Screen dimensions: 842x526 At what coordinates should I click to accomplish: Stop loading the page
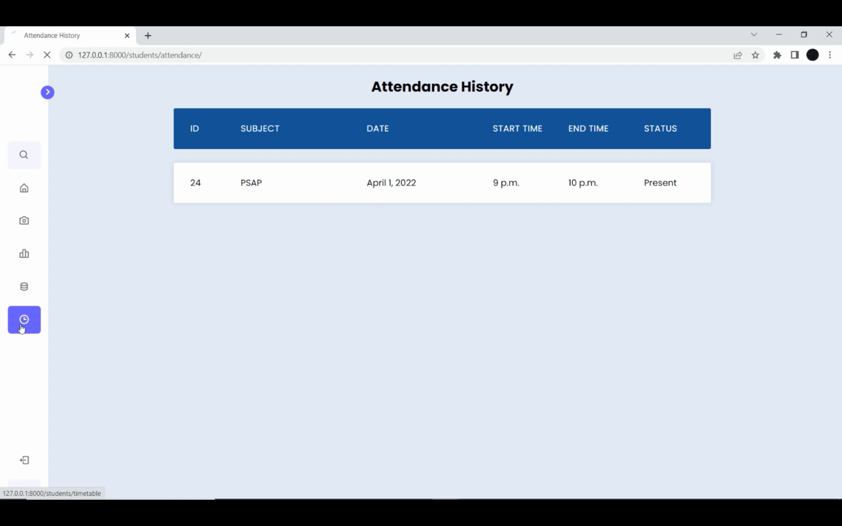(47, 55)
